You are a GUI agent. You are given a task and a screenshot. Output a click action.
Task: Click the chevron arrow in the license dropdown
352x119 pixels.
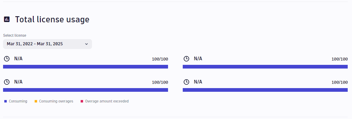coord(86,44)
